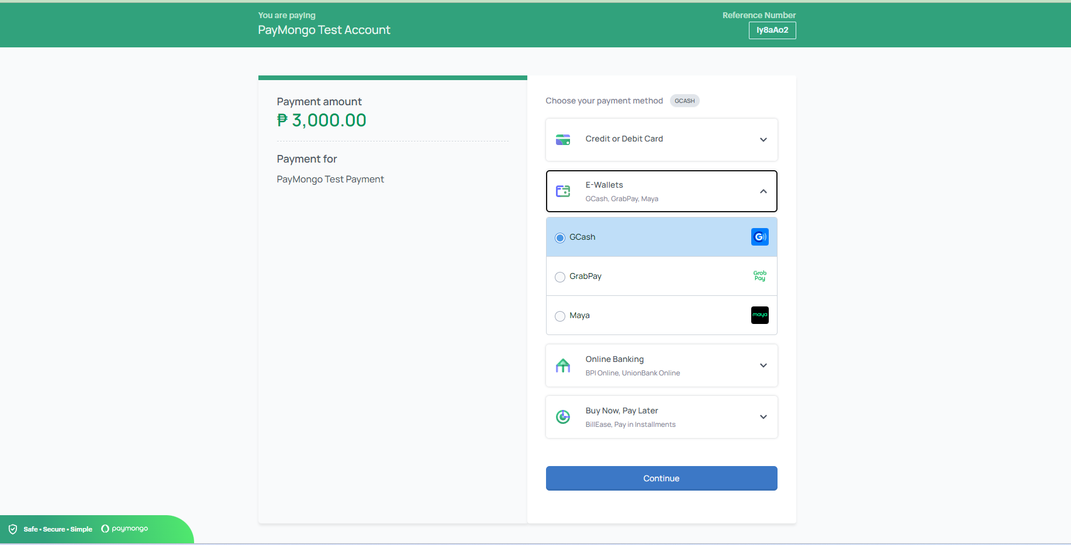Click the GrabPay option label
The height and width of the screenshot is (545, 1071).
[x=585, y=276]
